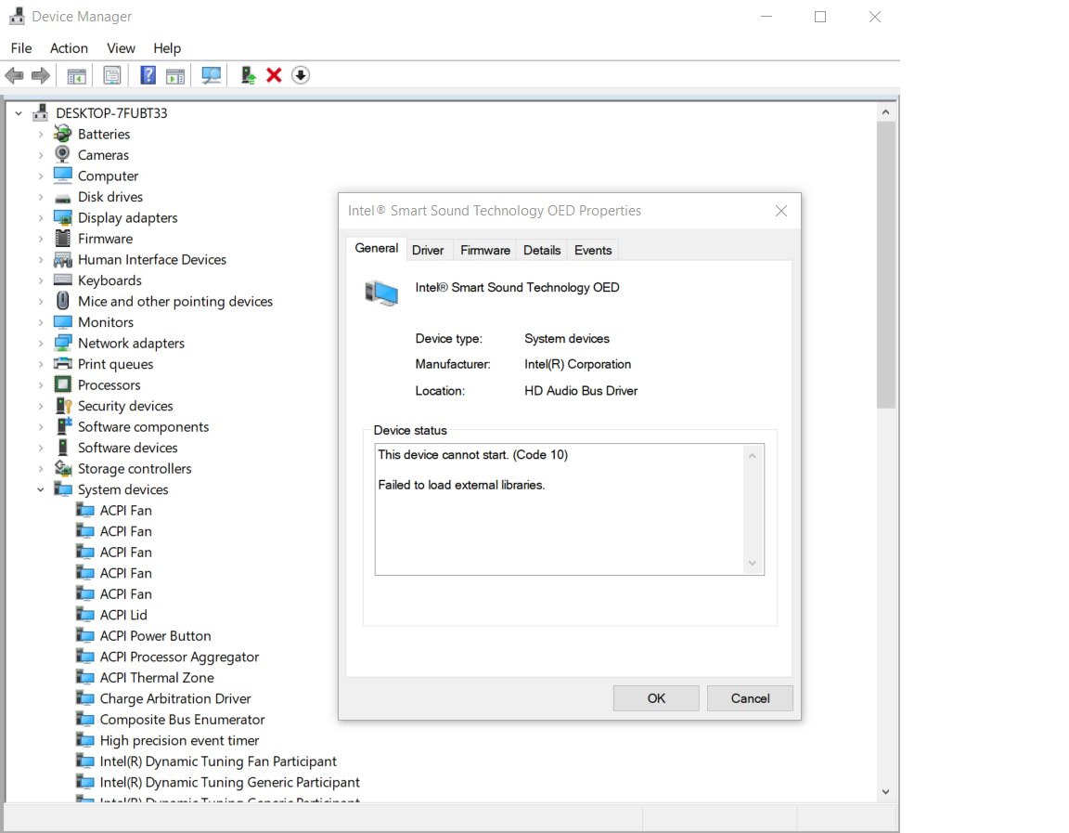1069x833 pixels.
Task: Click the red X Uninstall device icon
Action: 274,75
